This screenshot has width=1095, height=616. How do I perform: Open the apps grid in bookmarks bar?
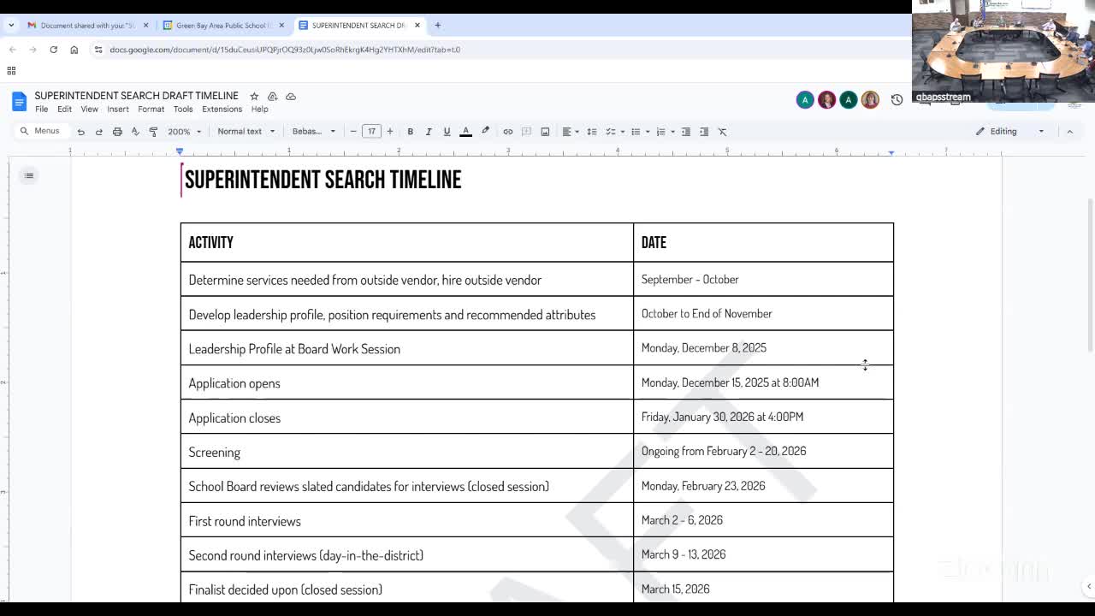[x=11, y=71]
